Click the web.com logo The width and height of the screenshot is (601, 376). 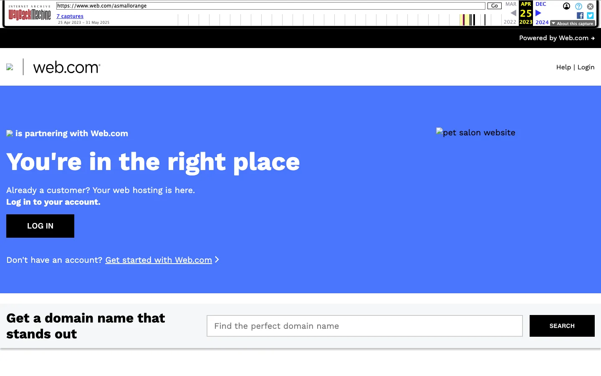point(67,67)
